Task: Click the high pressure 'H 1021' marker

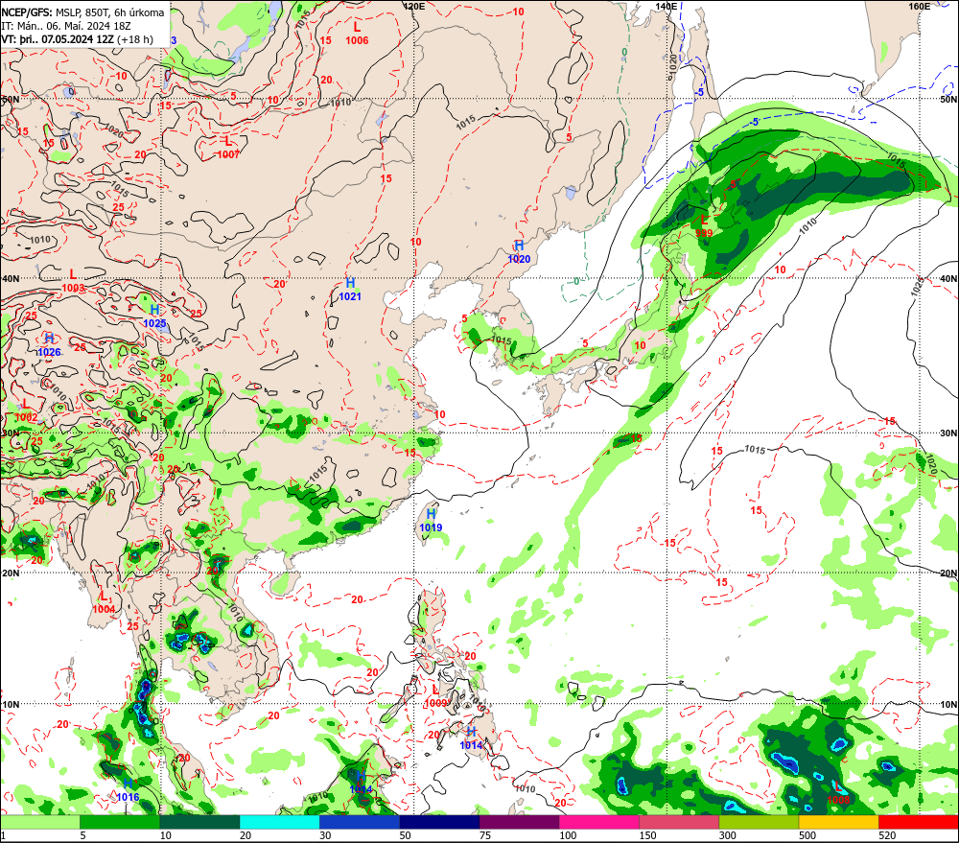Action: pos(350,290)
